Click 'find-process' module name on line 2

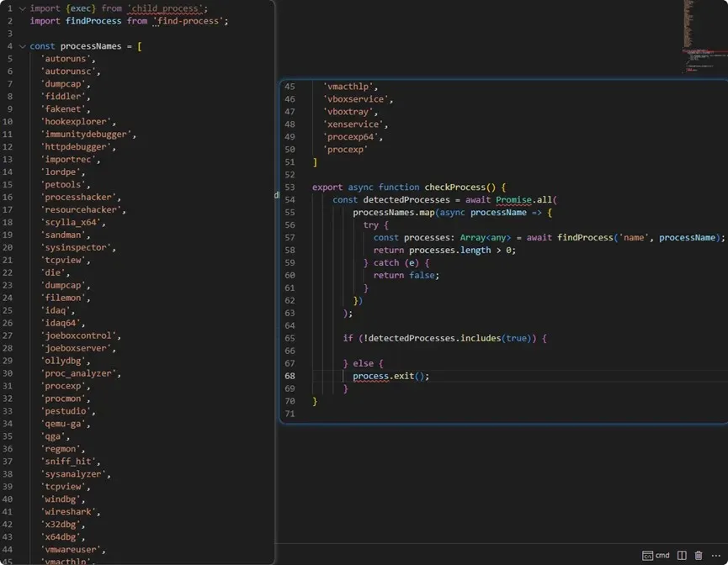click(192, 21)
